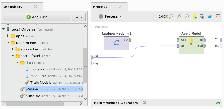Expand the apps folder in repository tree
This screenshot has height=109, width=224.
8,36
